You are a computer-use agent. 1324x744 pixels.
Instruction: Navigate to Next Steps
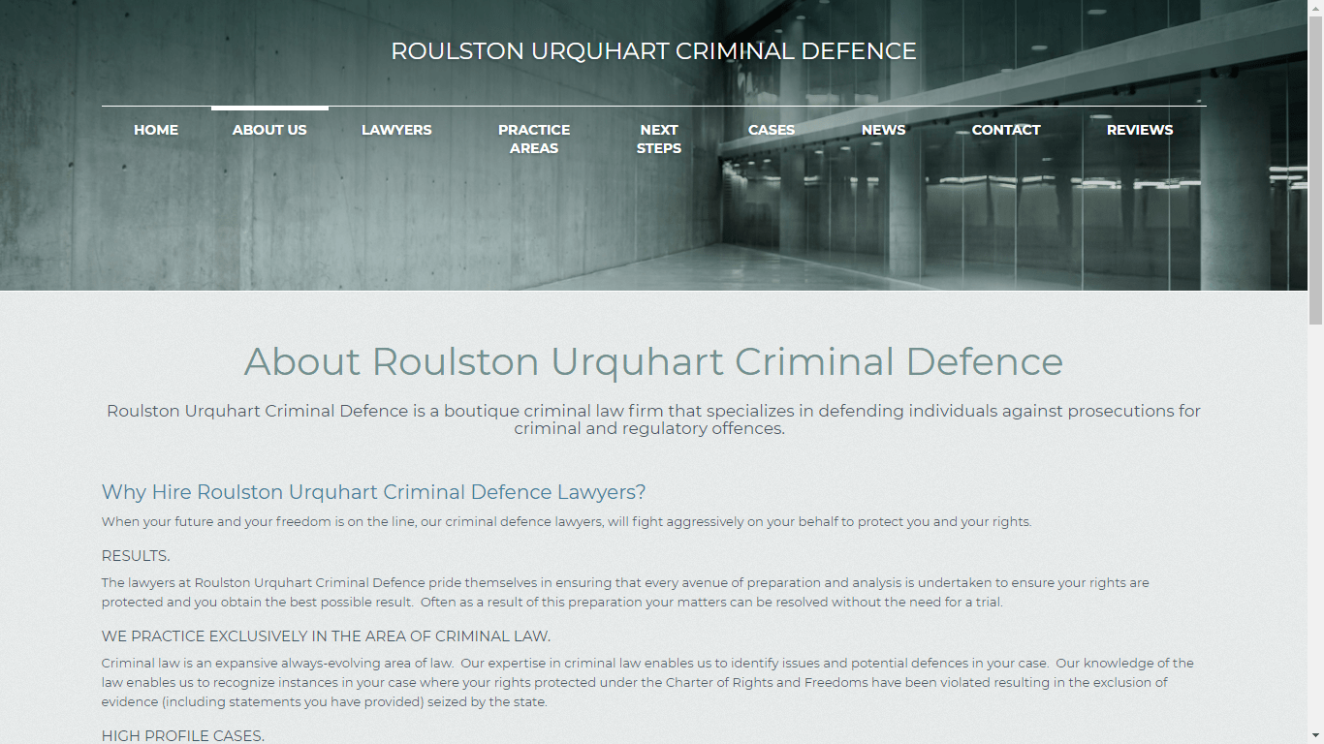click(659, 139)
